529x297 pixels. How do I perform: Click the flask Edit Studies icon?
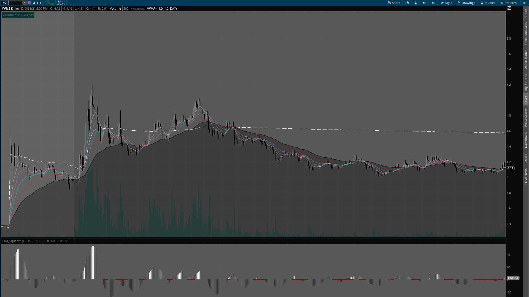tap(415, 3)
